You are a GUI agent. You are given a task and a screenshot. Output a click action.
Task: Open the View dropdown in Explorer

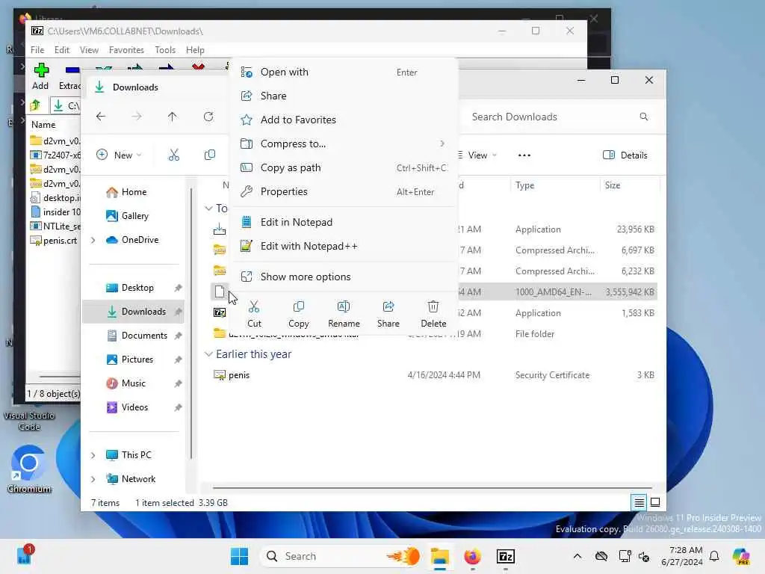(477, 155)
